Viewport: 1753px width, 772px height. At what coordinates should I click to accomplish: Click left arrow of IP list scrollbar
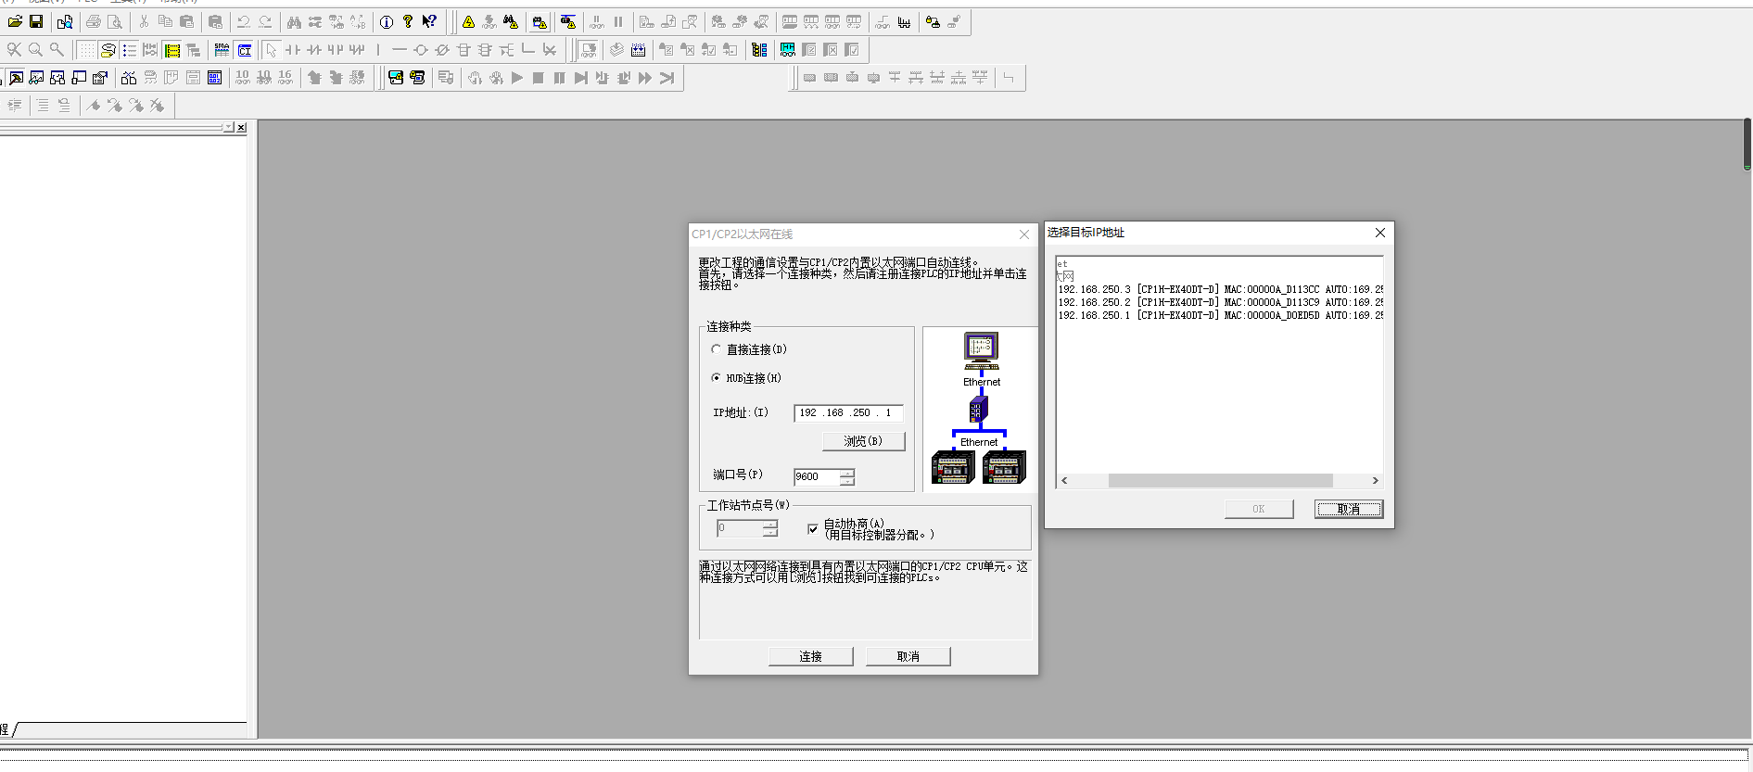1064,480
